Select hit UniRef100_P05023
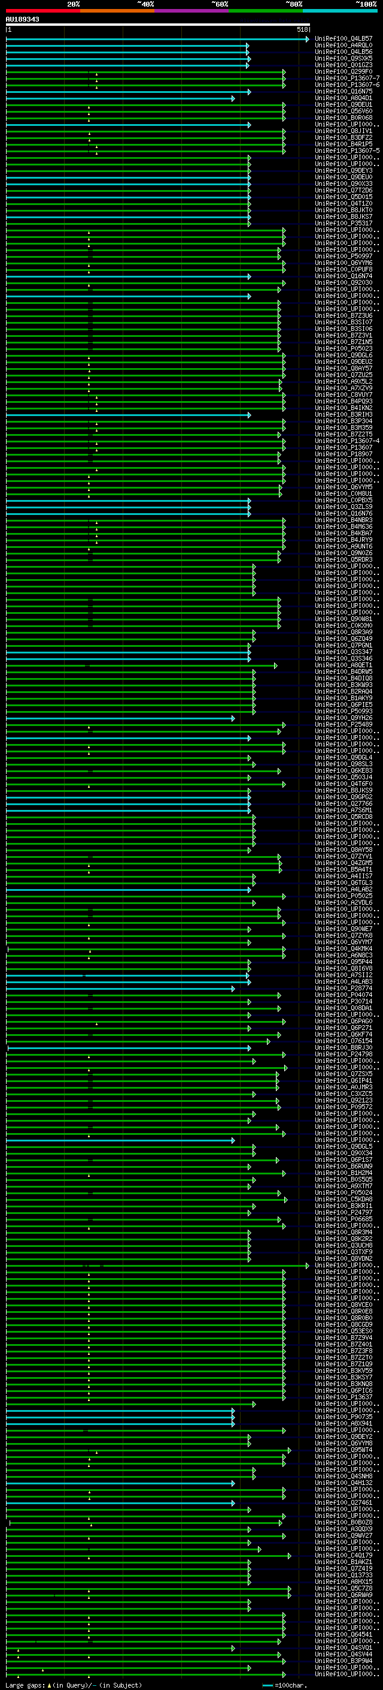 (344, 348)
